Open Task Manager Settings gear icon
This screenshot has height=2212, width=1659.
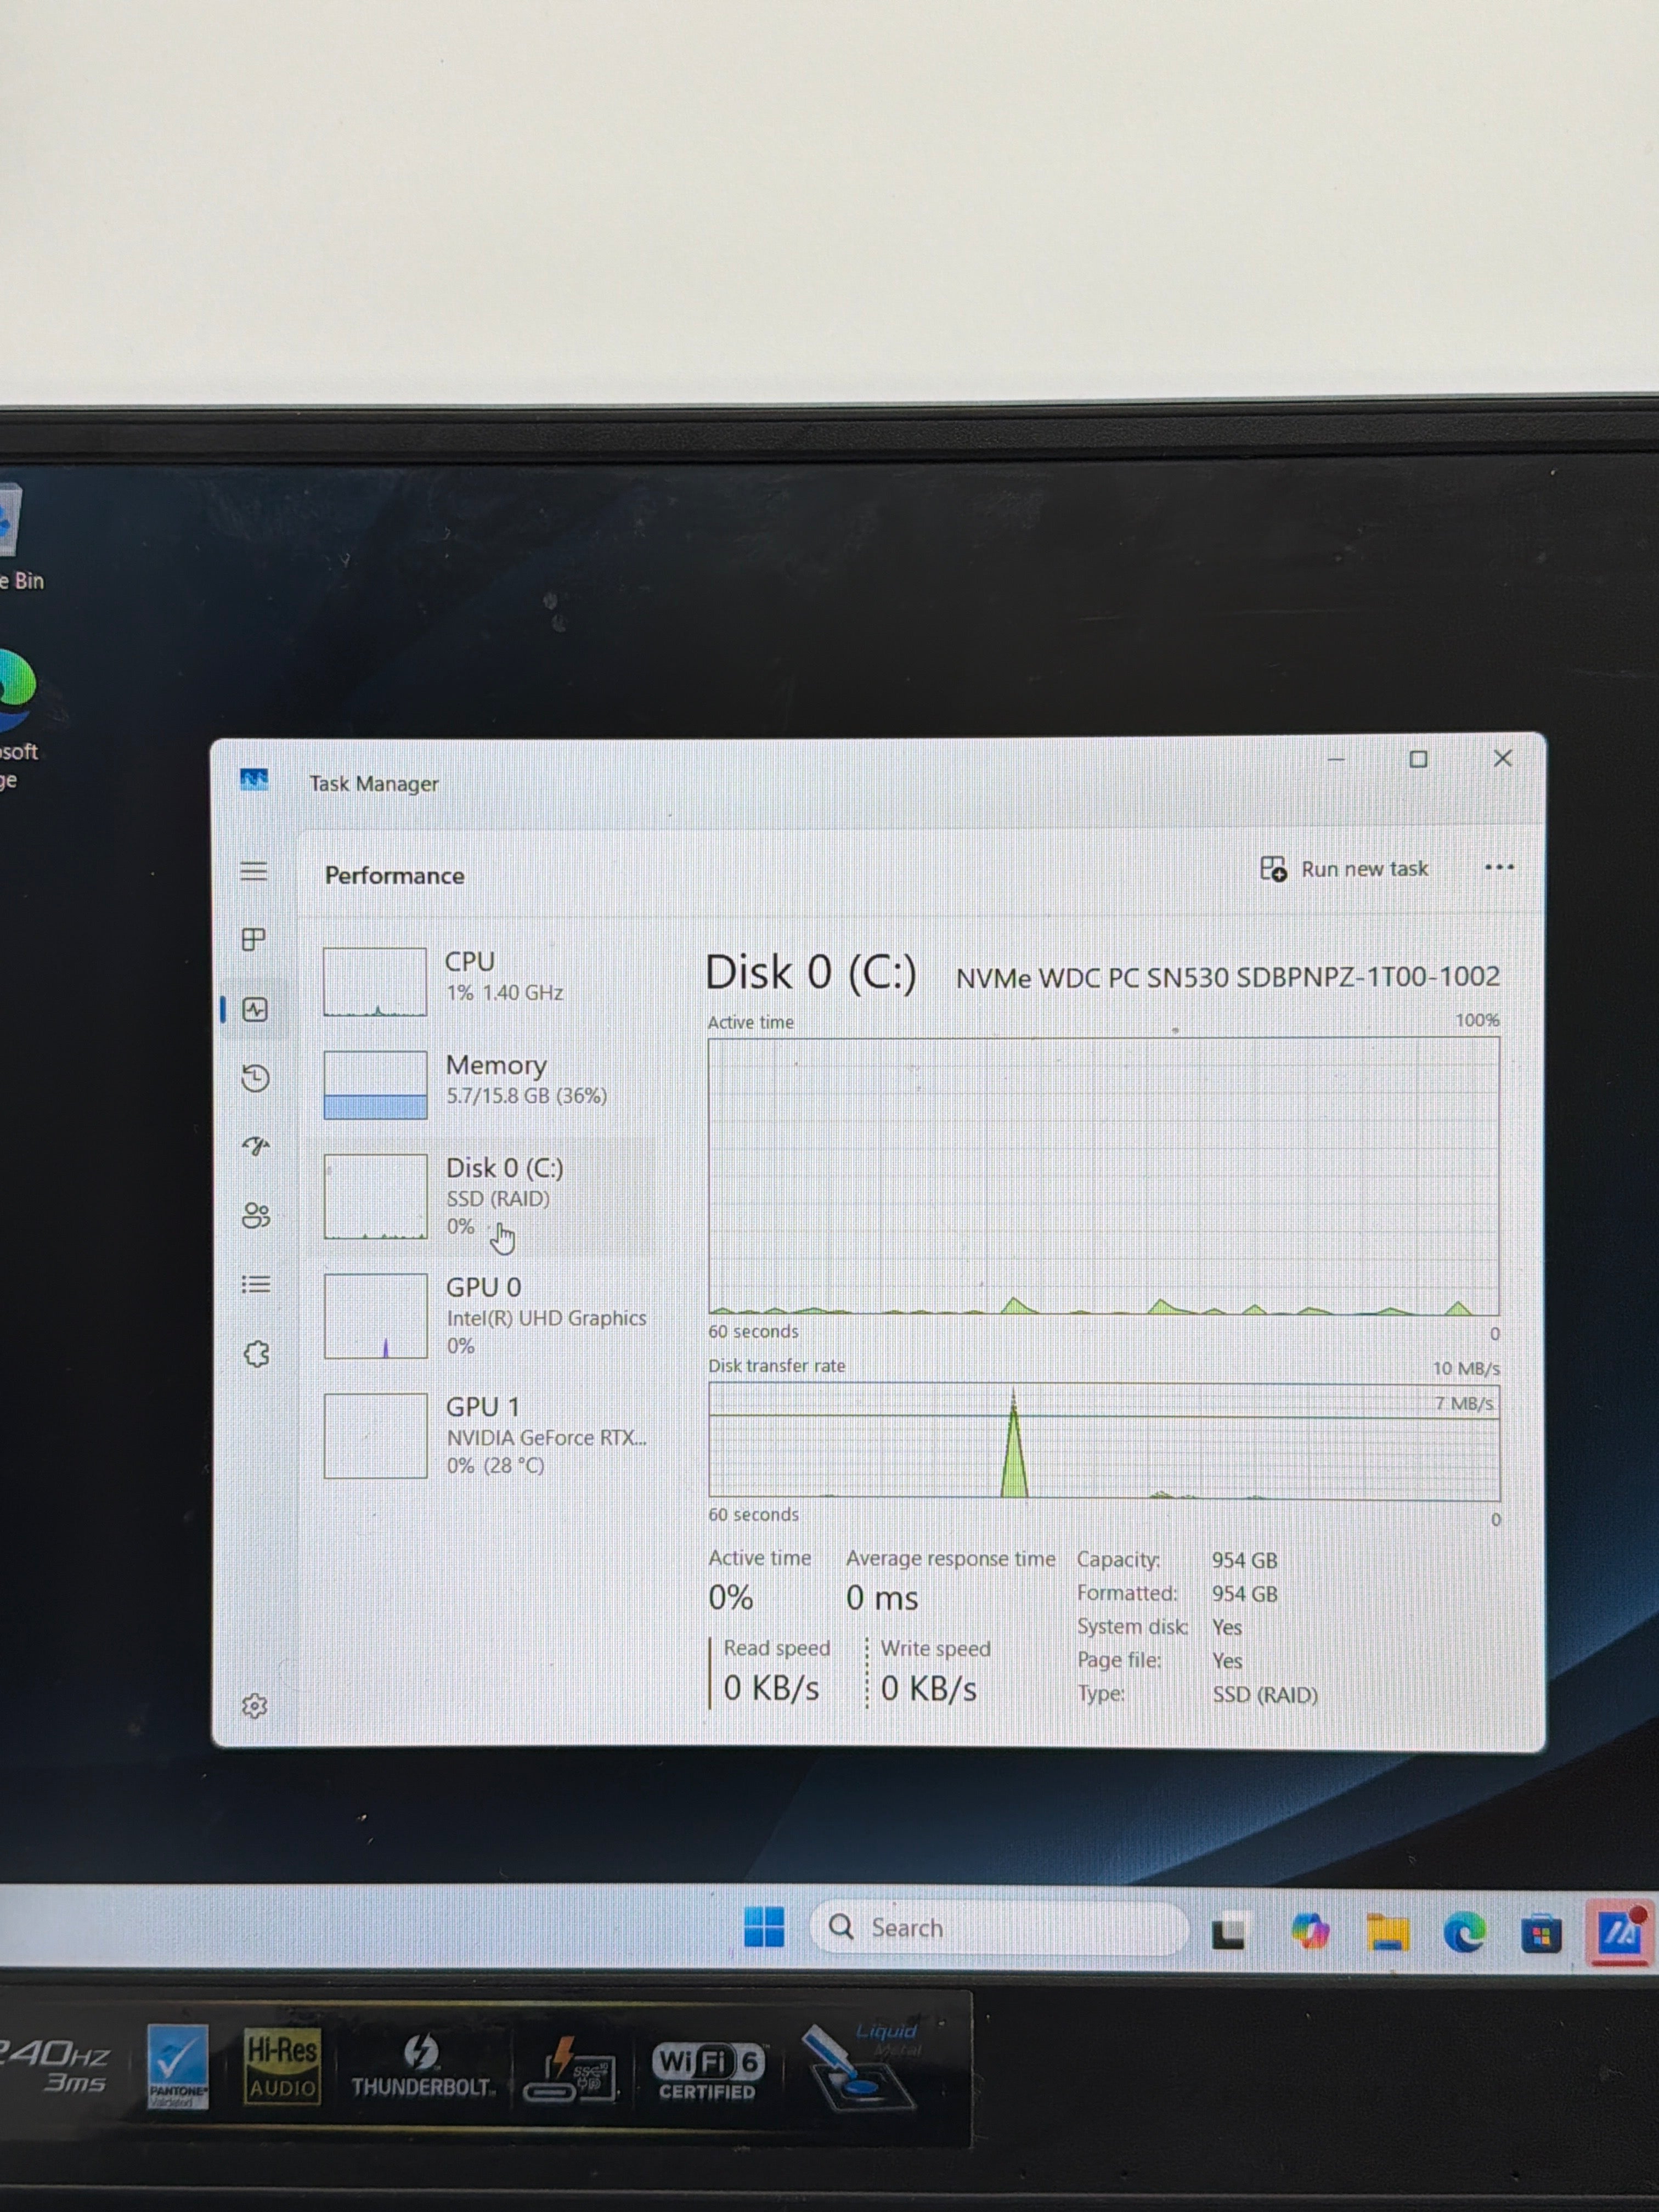point(255,1705)
